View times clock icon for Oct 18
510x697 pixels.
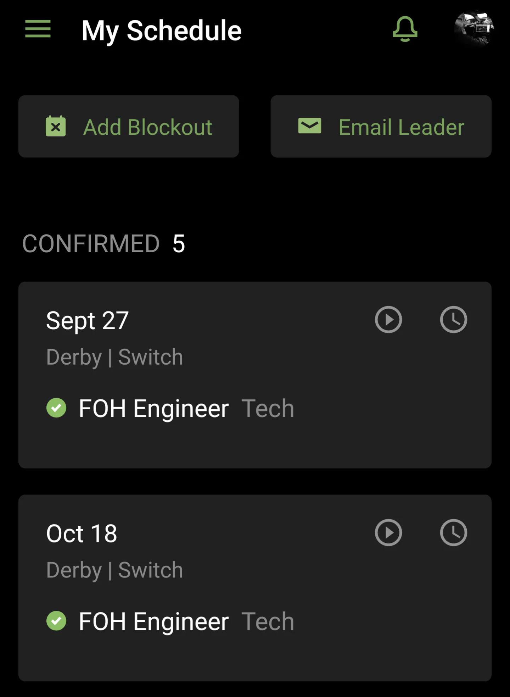click(453, 533)
